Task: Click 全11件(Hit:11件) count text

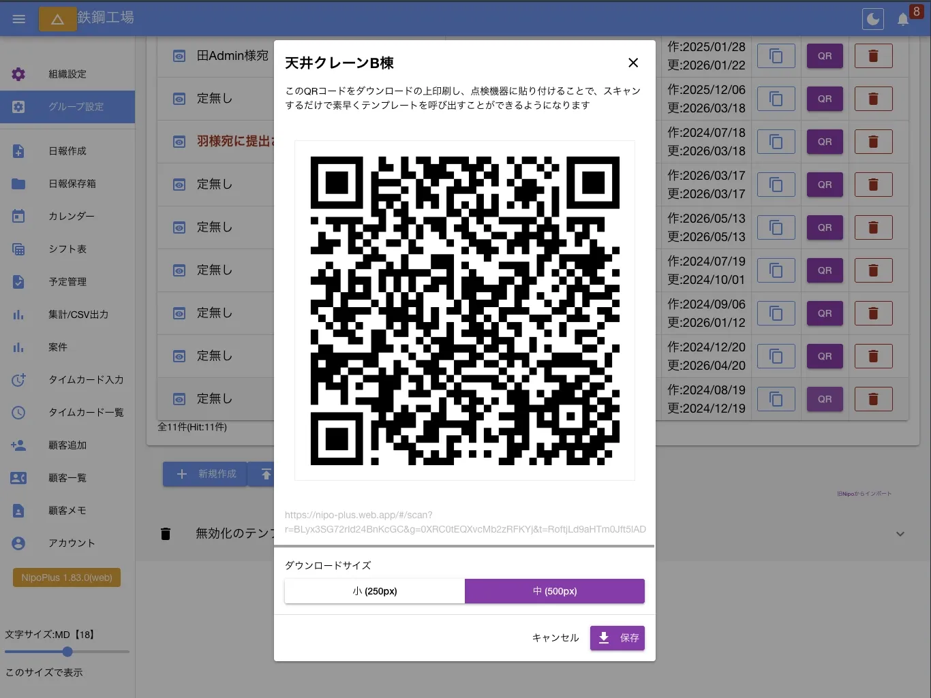Action: coord(192,427)
